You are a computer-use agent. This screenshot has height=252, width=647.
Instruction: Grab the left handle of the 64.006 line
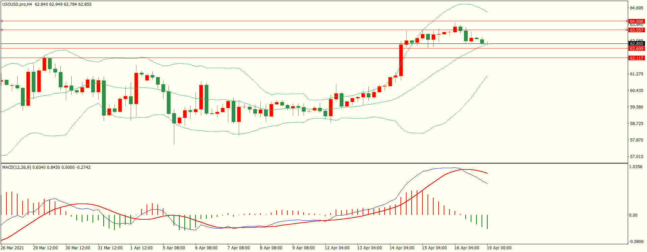click(2, 21)
